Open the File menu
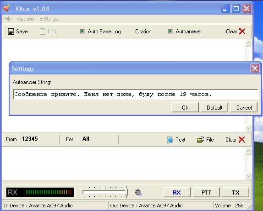This screenshot has height=211, width=263. [8, 19]
